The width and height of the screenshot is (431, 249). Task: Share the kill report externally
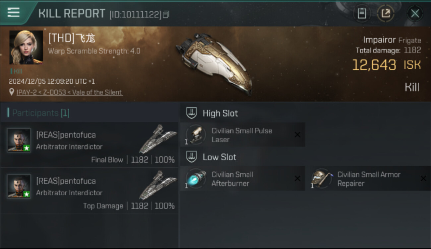tap(386, 13)
